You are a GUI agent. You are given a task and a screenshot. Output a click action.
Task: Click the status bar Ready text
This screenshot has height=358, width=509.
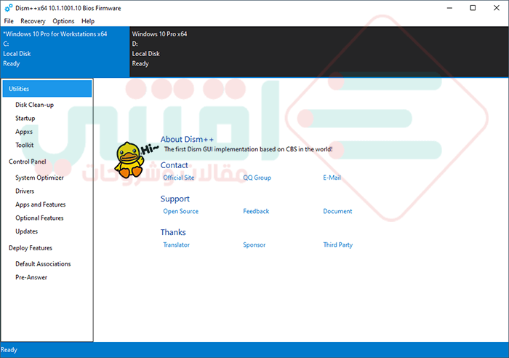click(x=9, y=350)
